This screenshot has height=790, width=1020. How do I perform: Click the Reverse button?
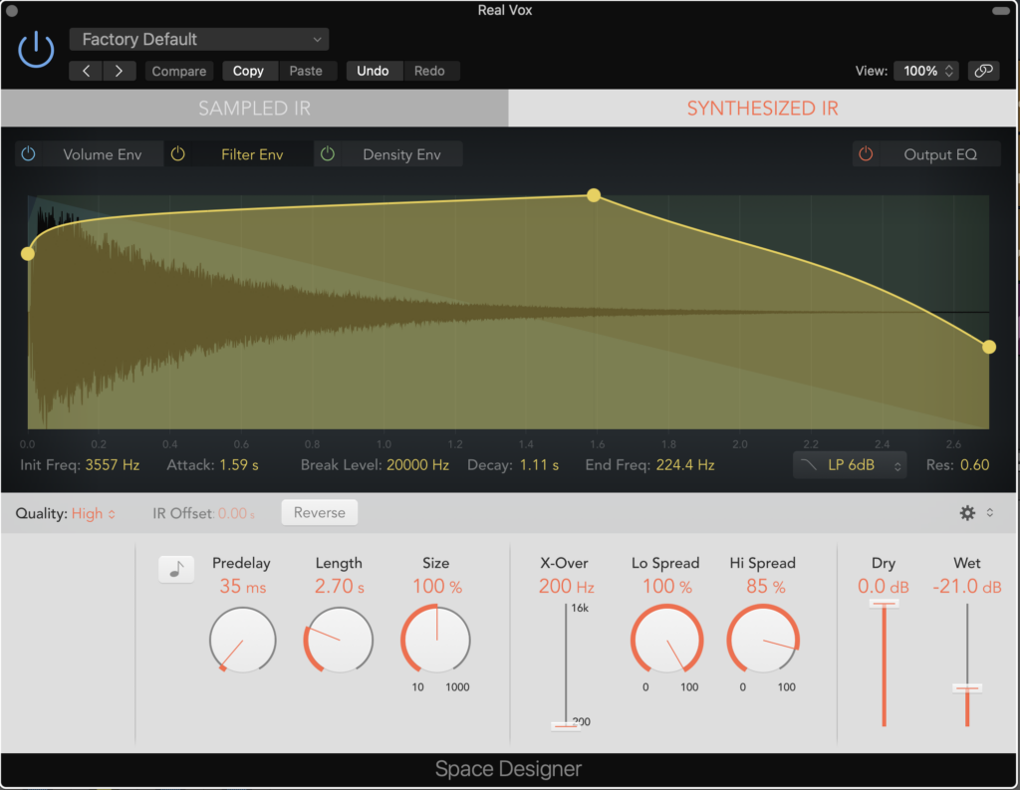tap(320, 513)
